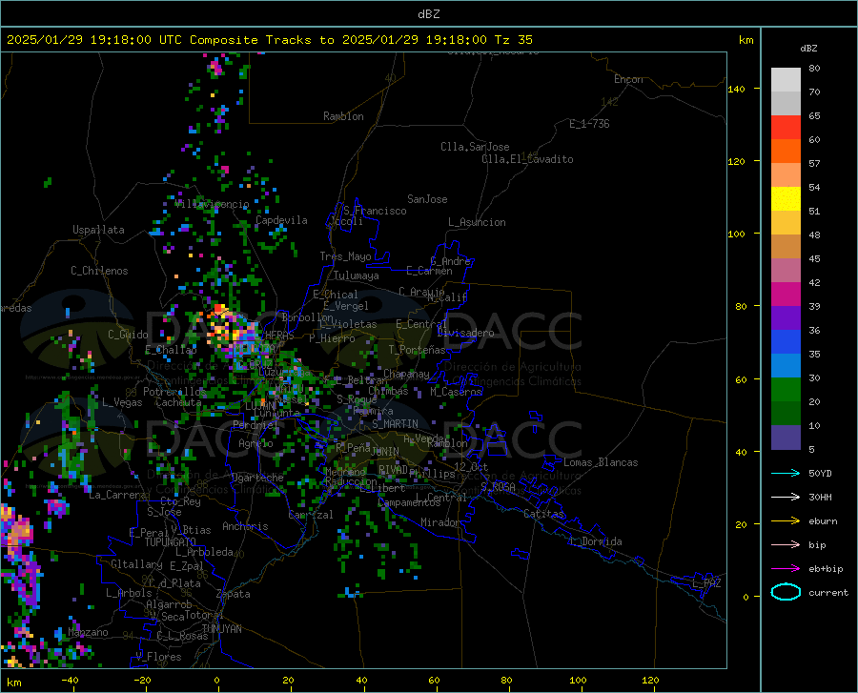Click the 'JUNIN' map label
Image resolution: width=858 pixels, height=693 pixels.
(x=385, y=452)
